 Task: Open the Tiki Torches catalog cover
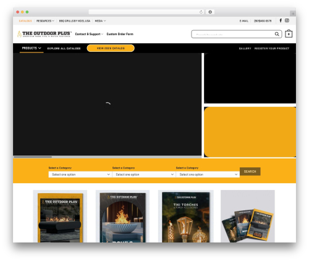(185, 217)
